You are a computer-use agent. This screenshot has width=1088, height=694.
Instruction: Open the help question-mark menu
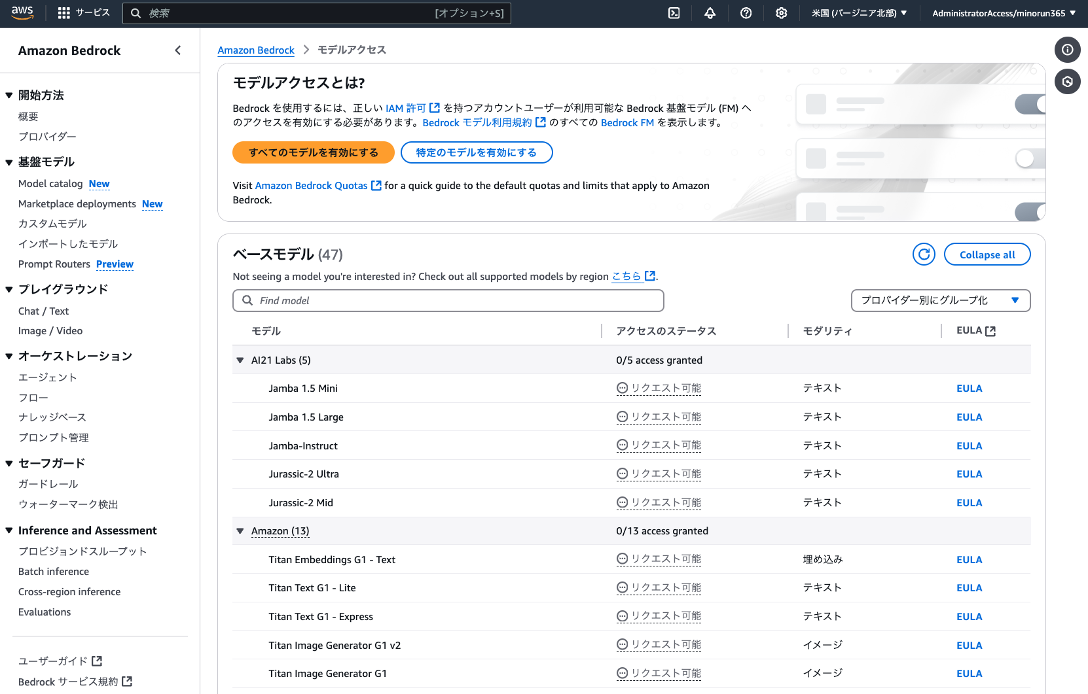pyautogui.click(x=746, y=13)
